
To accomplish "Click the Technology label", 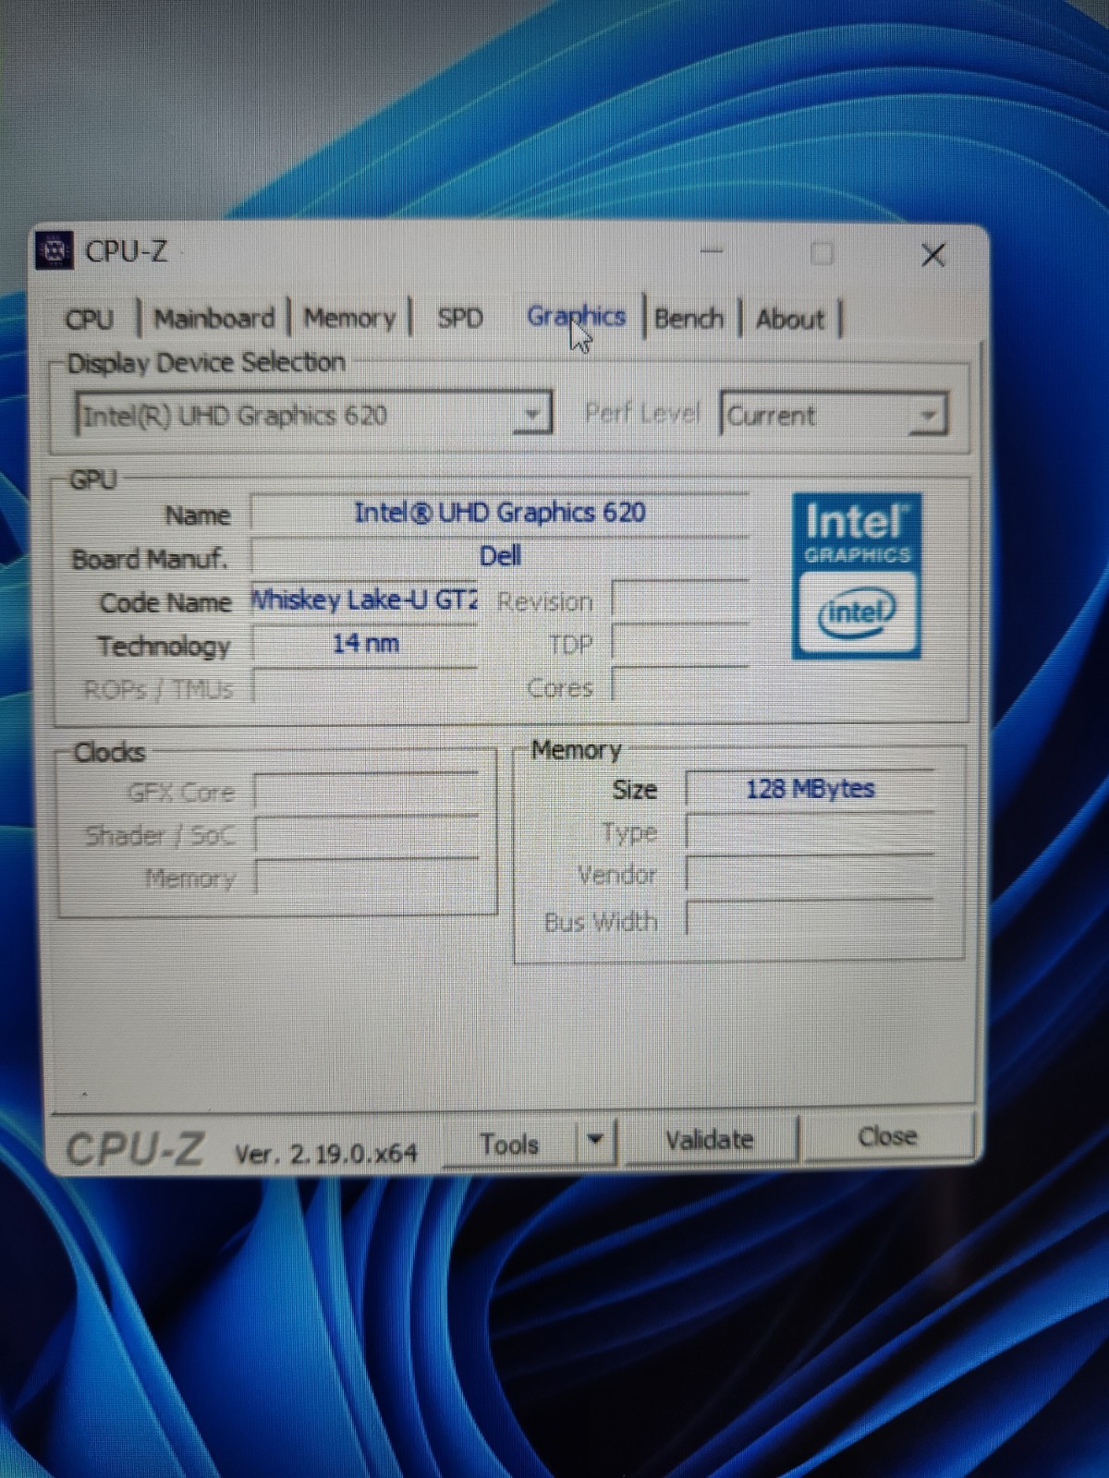I will point(164,647).
